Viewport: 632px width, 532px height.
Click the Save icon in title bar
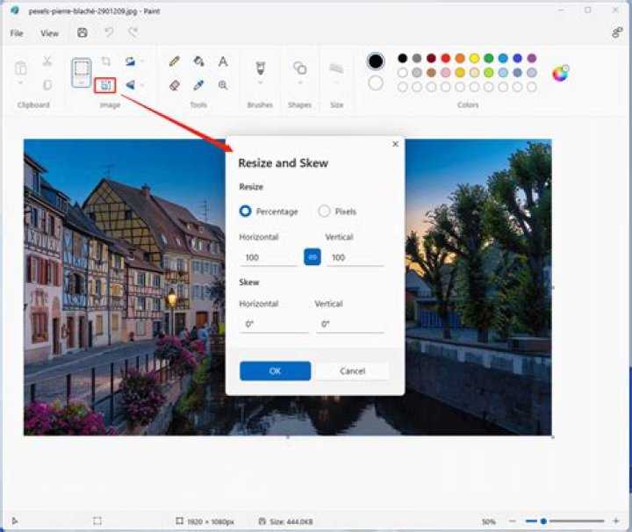click(x=83, y=32)
